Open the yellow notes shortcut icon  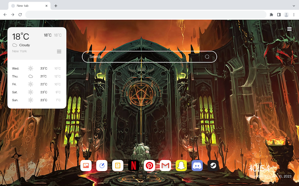118,165
